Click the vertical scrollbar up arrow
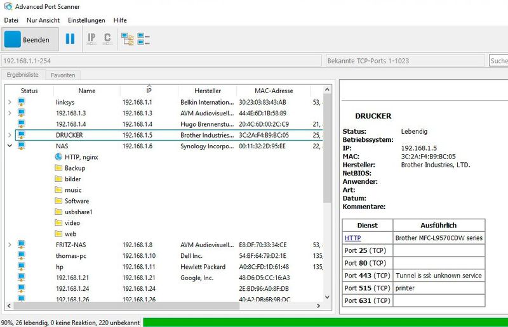The width and height of the screenshot is (508, 327). [x=327, y=89]
